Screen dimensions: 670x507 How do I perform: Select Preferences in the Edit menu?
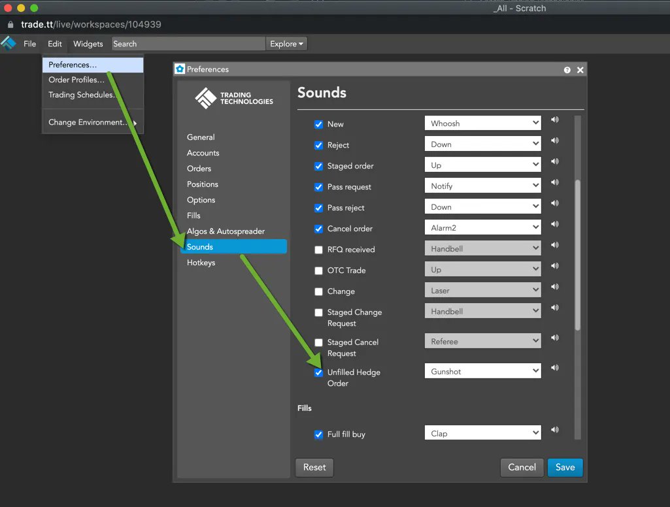(x=93, y=65)
